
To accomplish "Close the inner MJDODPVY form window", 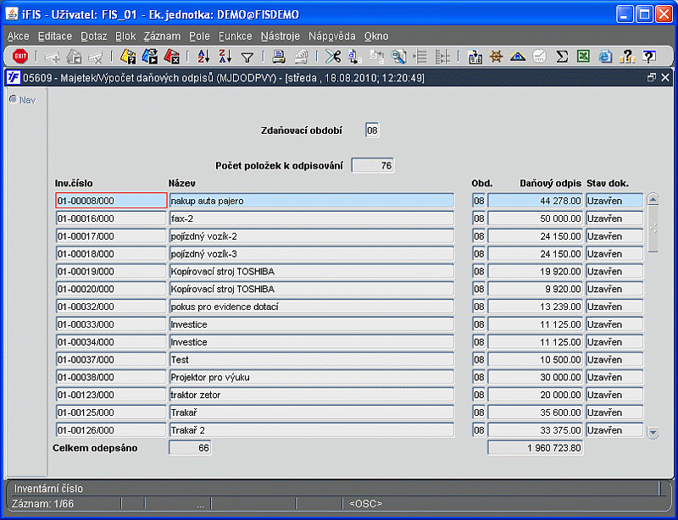I will pyautogui.click(x=665, y=77).
